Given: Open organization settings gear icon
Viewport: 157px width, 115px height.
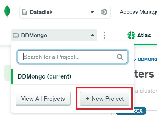Looking at the screenshot, I should coord(104,12).
